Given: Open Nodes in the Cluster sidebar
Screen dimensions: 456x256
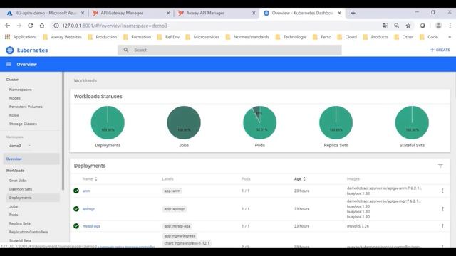Looking at the screenshot, I should point(15,98).
